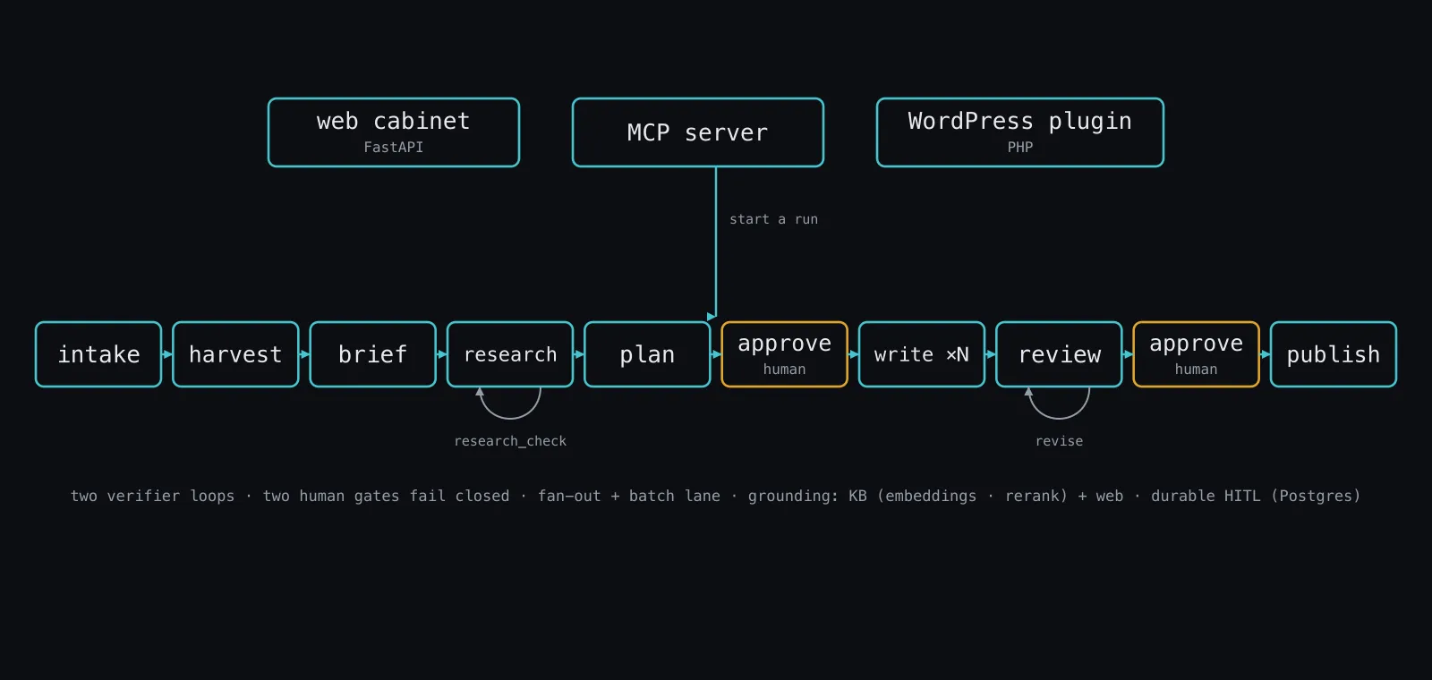The image size is (1432, 680).
Task: Click the "FastAPI" subtitle text
Action: click(x=394, y=148)
